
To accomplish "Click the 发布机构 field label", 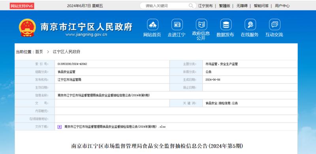I will point(42,80).
